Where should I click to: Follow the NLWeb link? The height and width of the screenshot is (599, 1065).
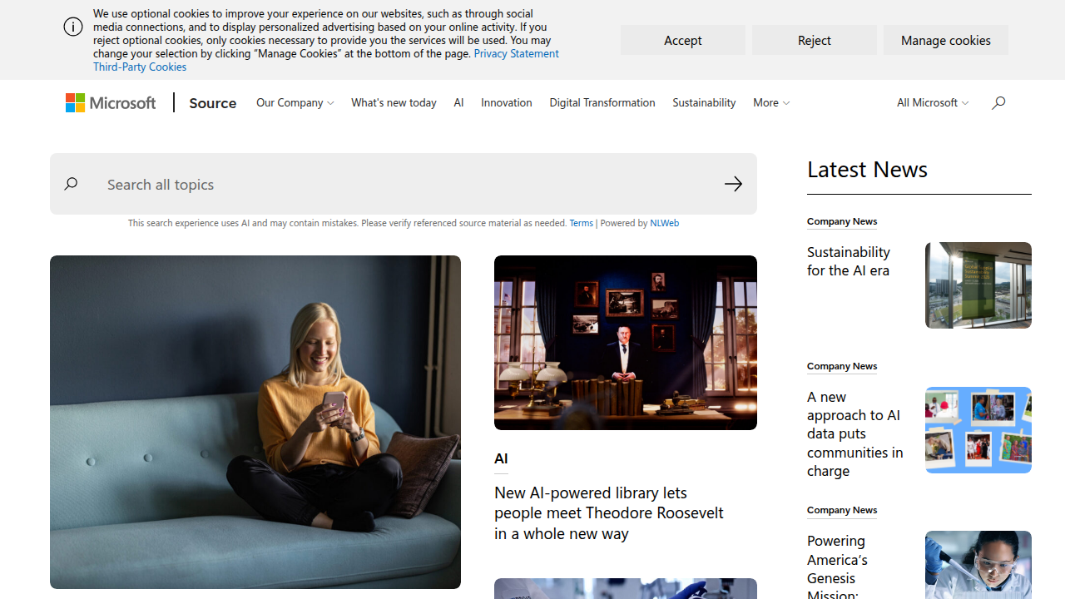[664, 223]
